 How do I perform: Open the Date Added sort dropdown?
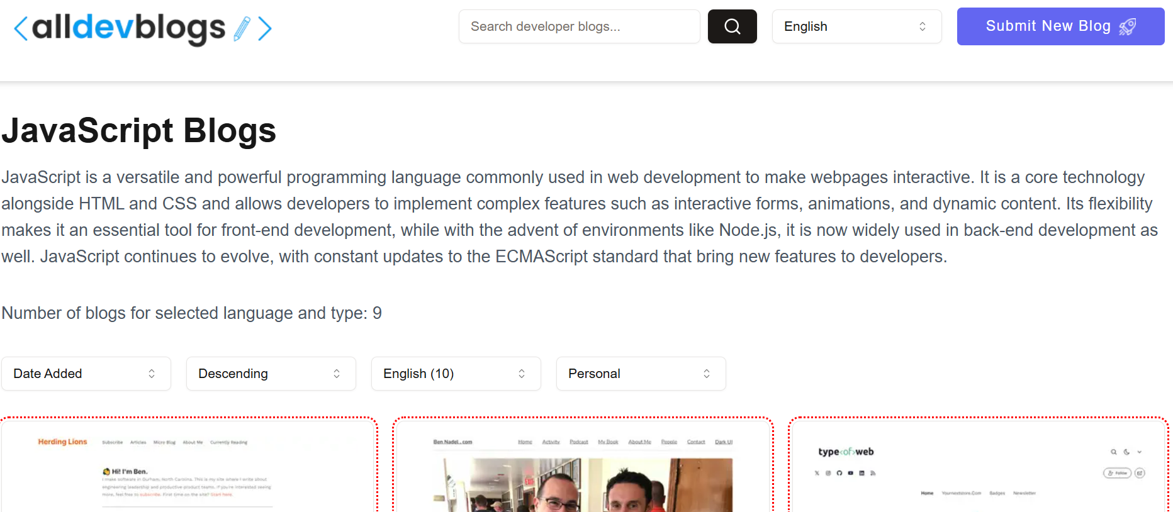tap(86, 374)
